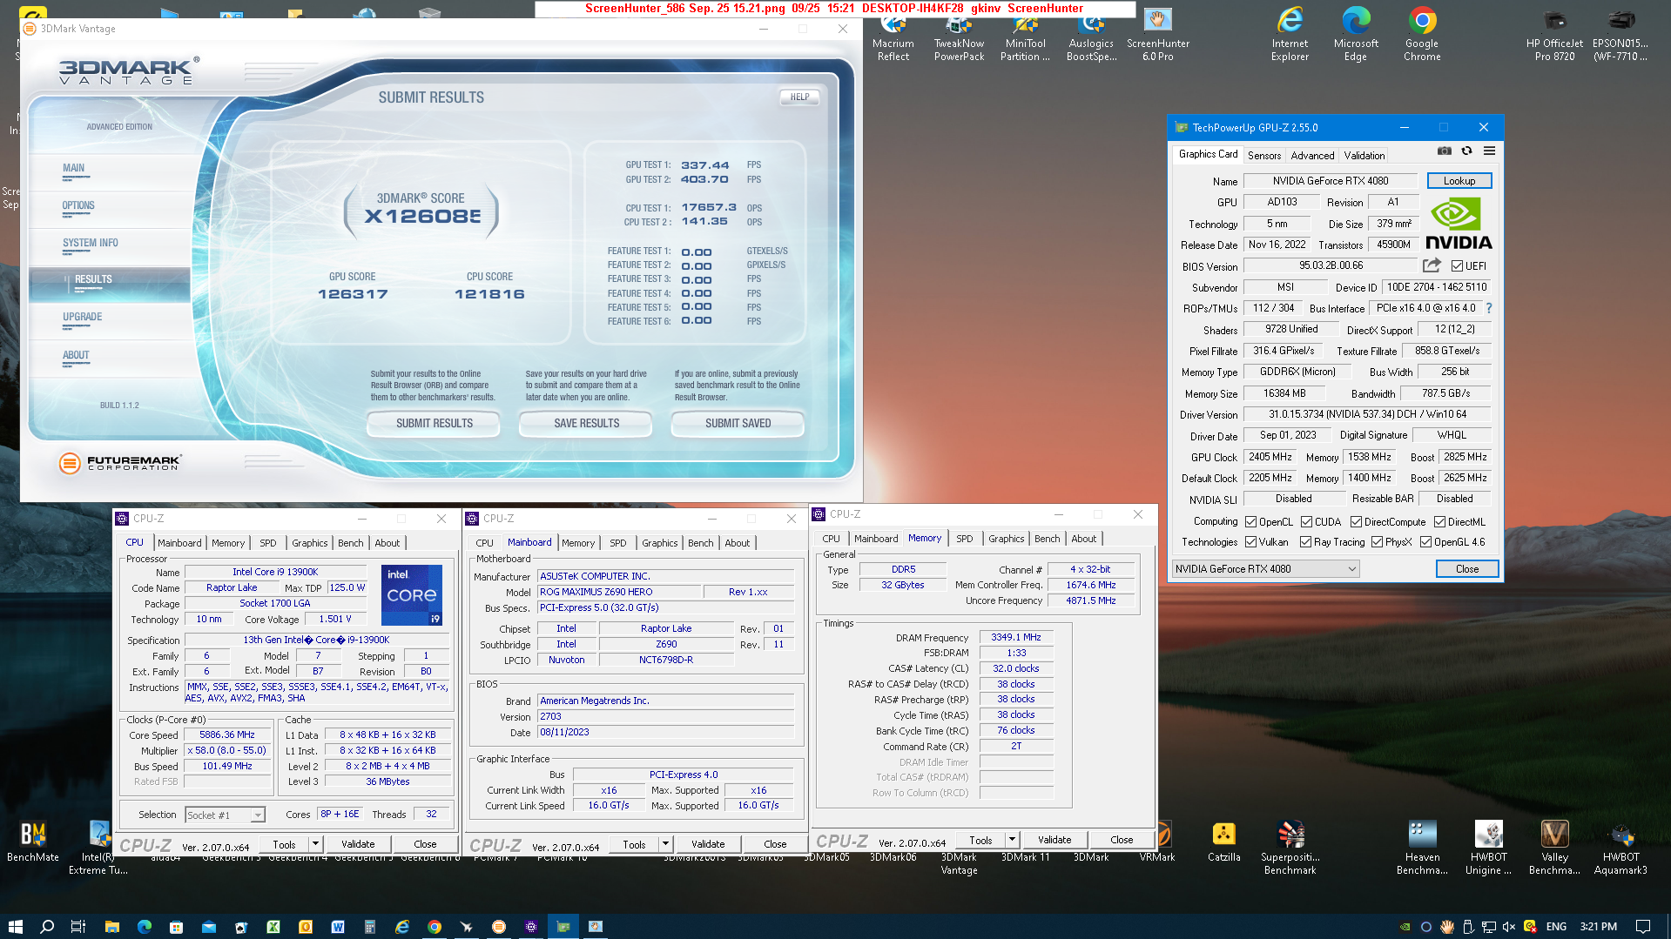
Task: Open HWBOT Unigine desktop icon
Action: (x=1488, y=848)
